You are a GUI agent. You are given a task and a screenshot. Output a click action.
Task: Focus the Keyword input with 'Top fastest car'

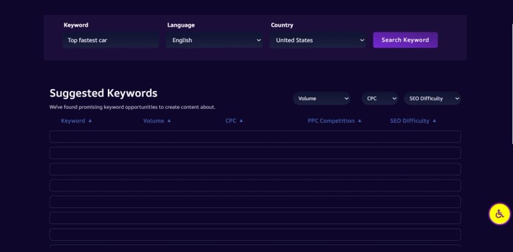click(x=110, y=40)
